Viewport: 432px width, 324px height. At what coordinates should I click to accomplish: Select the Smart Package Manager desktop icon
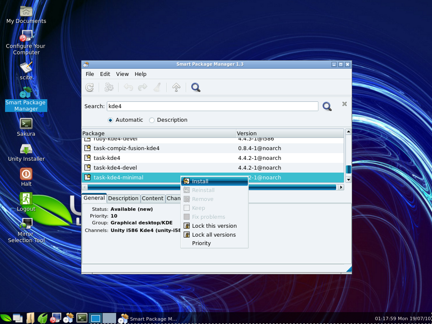pyautogui.click(x=26, y=92)
